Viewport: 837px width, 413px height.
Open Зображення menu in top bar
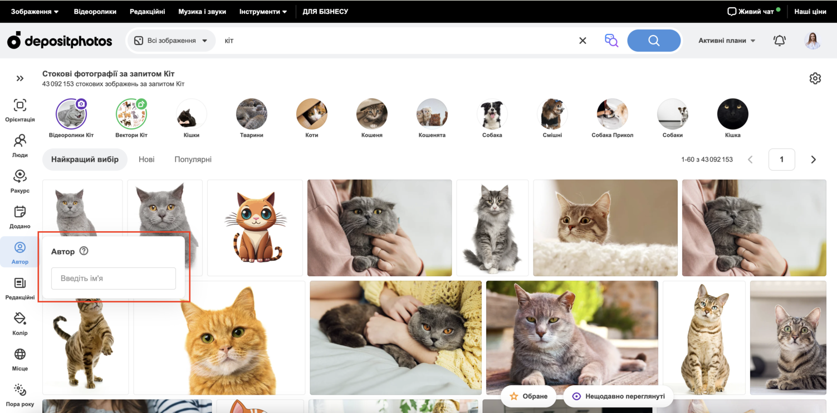(x=35, y=11)
